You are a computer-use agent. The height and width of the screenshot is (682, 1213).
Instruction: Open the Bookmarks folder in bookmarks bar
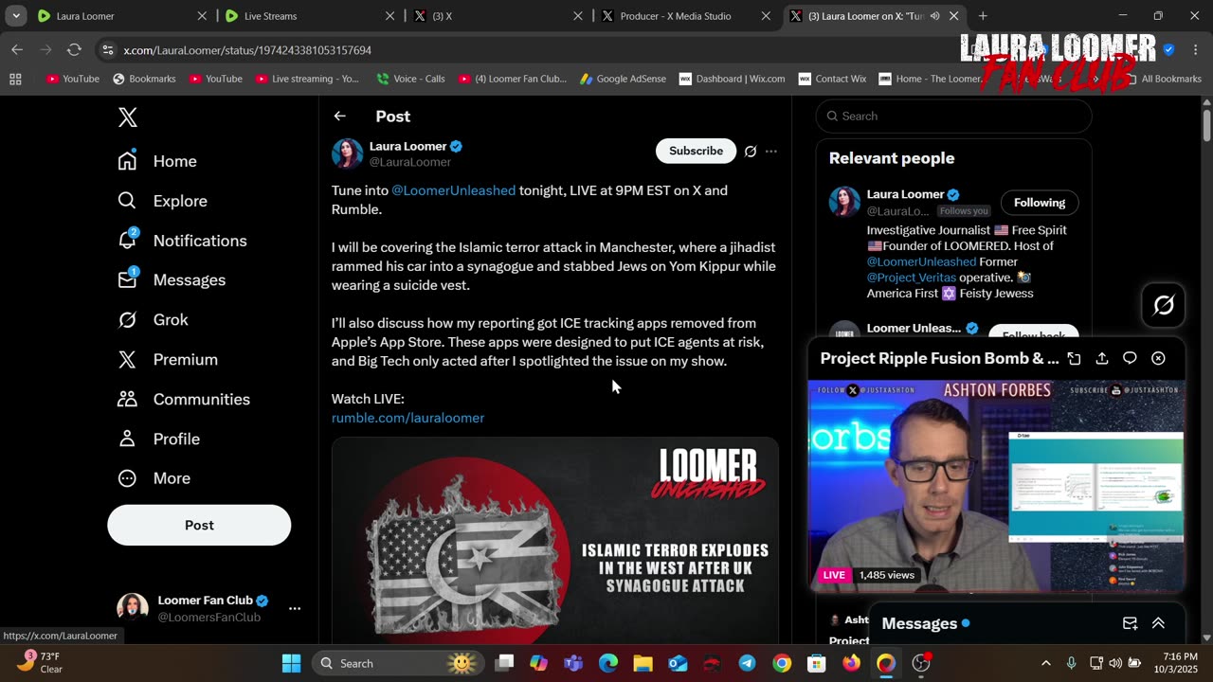pyautogui.click(x=144, y=79)
